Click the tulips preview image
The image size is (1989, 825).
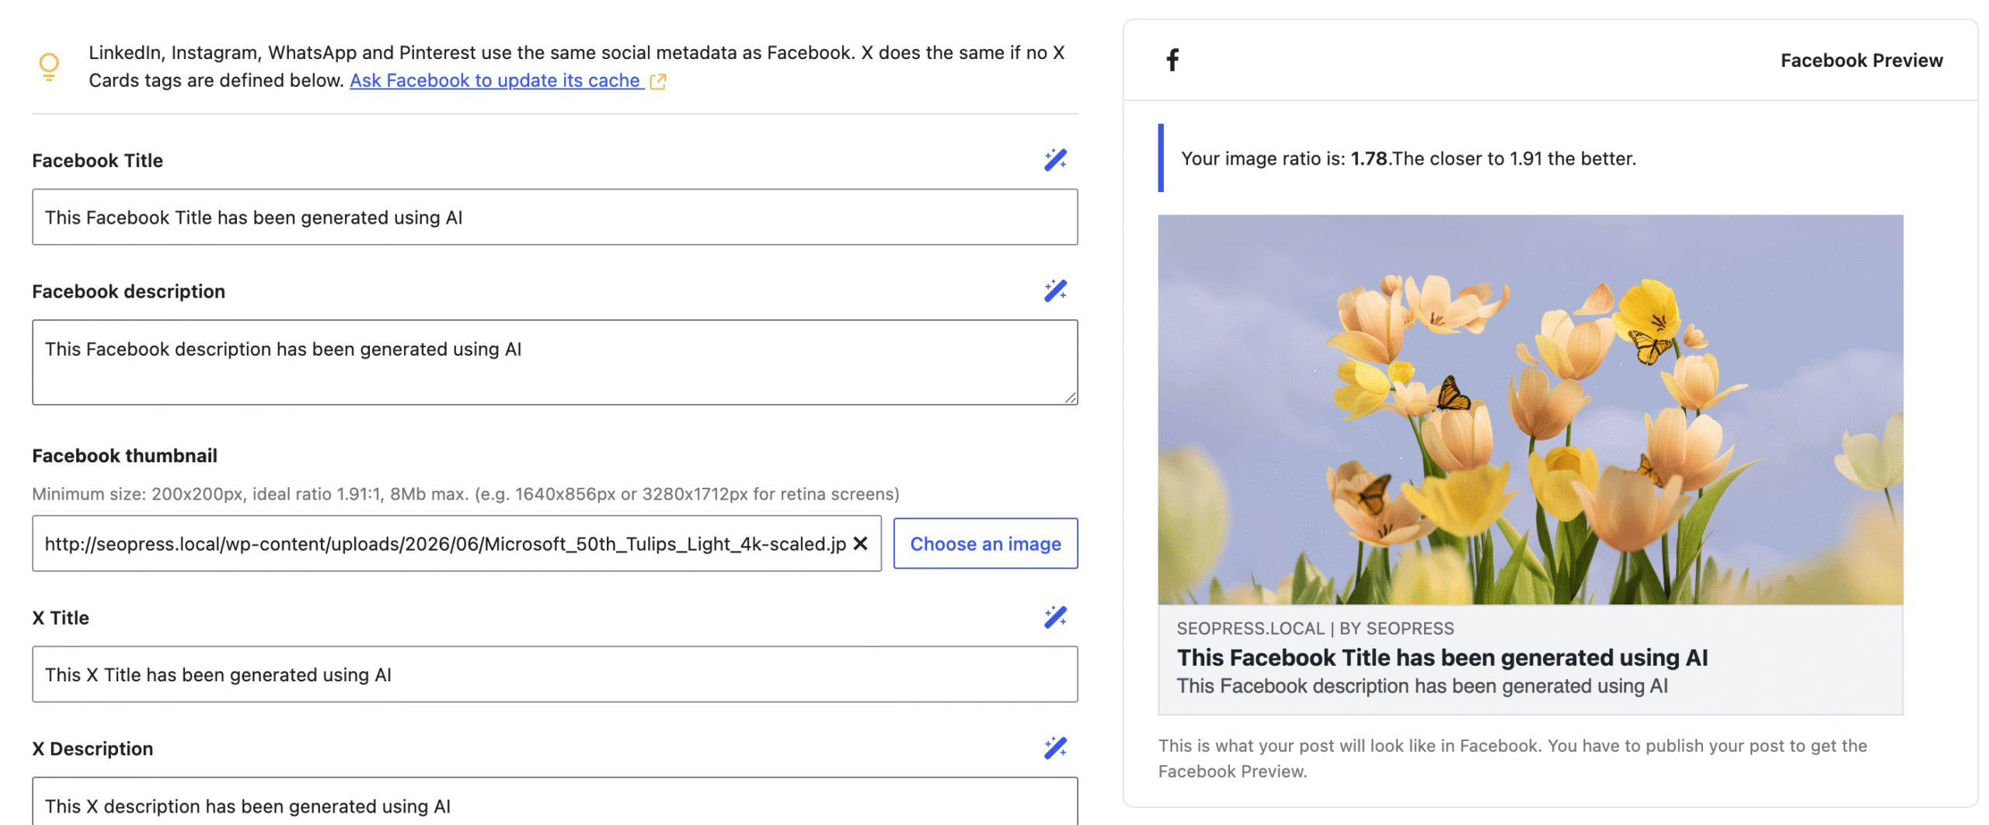(x=1530, y=409)
